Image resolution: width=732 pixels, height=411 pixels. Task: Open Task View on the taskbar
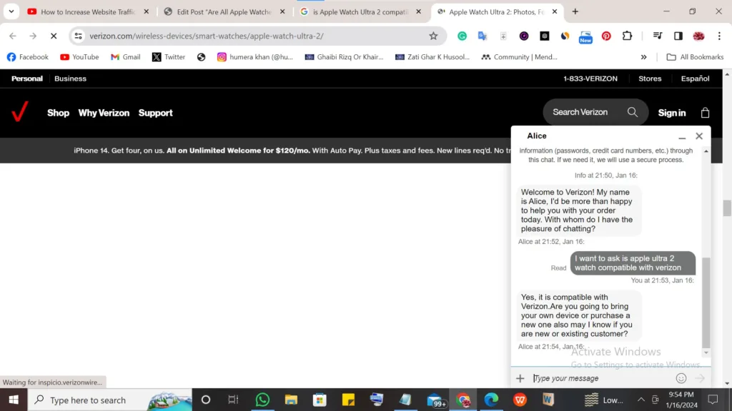coord(233,400)
